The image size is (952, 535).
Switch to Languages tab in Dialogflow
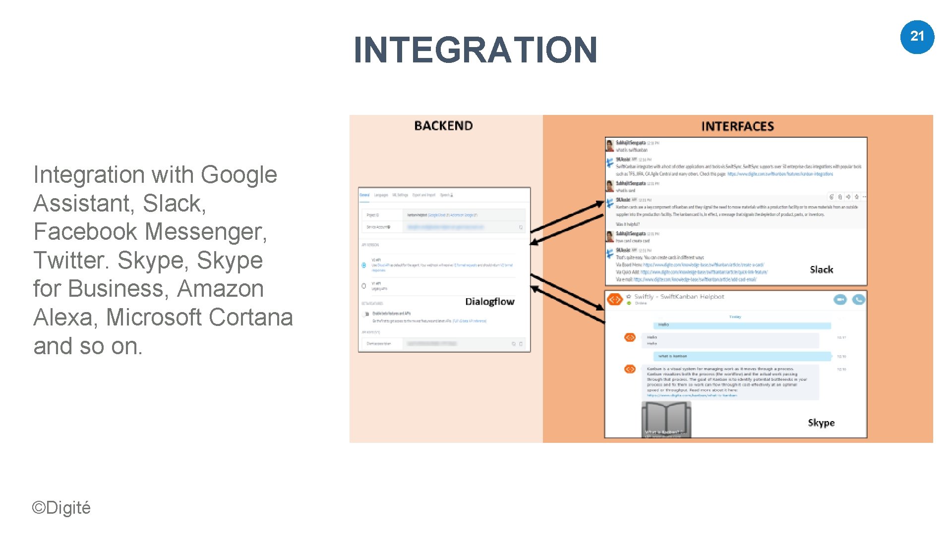[x=381, y=195]
